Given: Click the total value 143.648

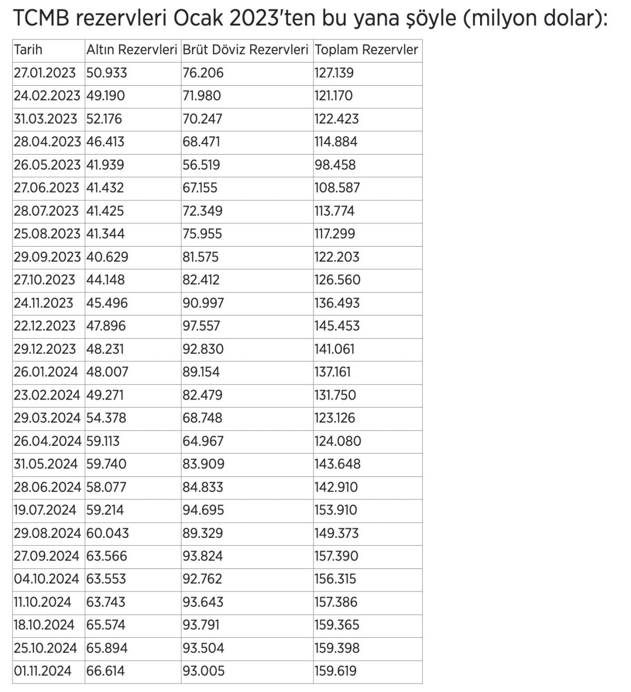Looking at the screenshot, I should [x=338, y=464].
